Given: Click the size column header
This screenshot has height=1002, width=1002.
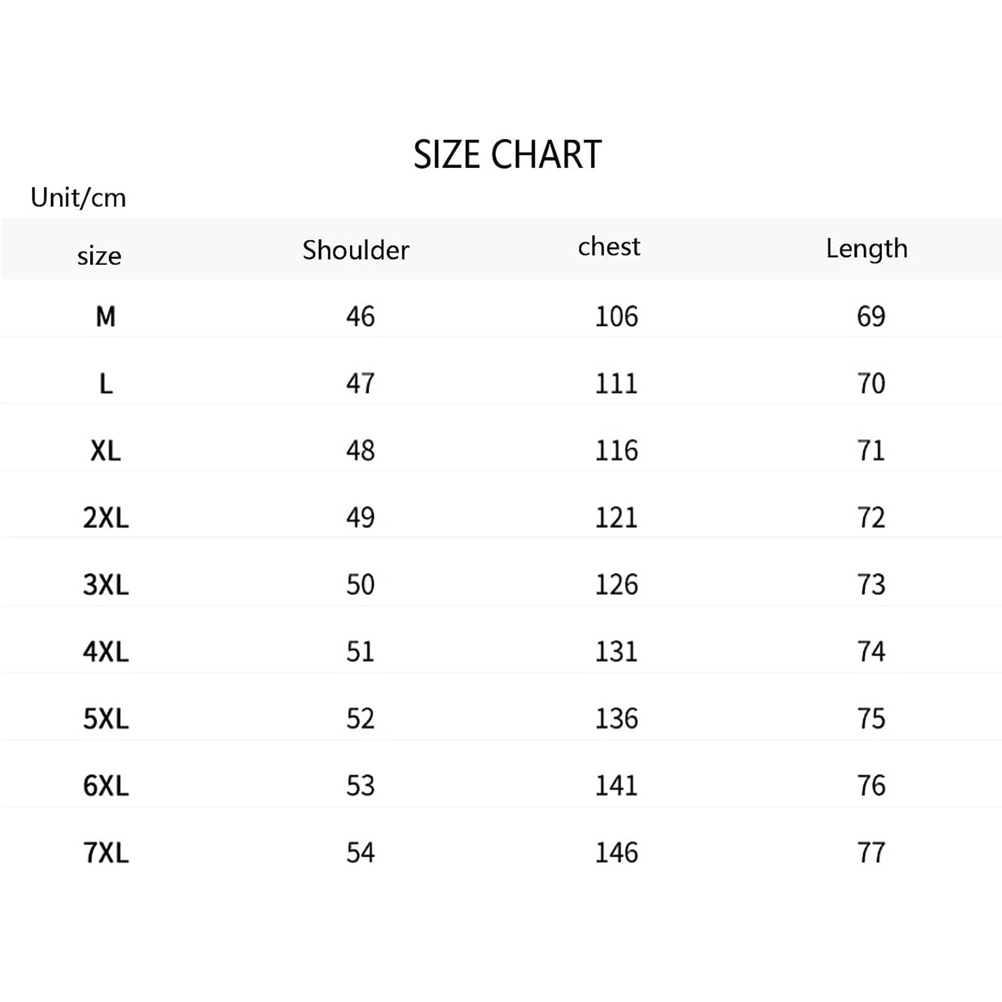Looking at the screenshot, I should [x=99, y=256].
